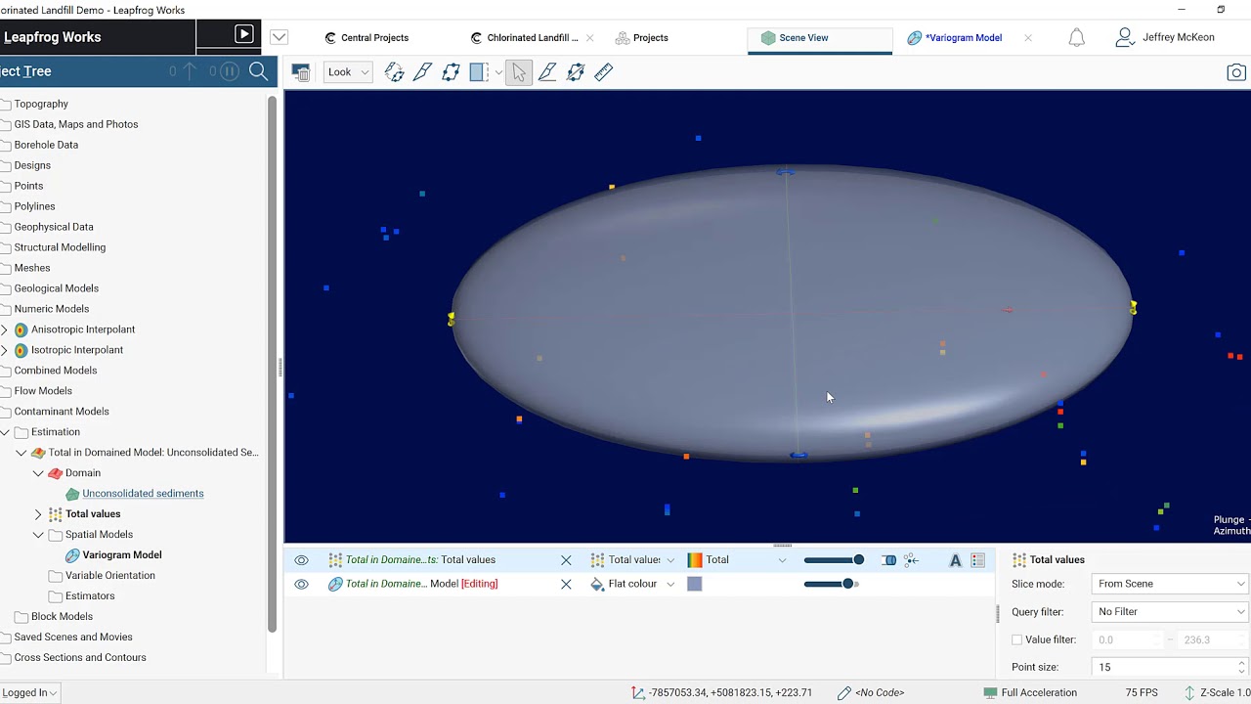1251x704 pixels.
Task: Open the Total colourmap dropdown
Action: (737, 560)
